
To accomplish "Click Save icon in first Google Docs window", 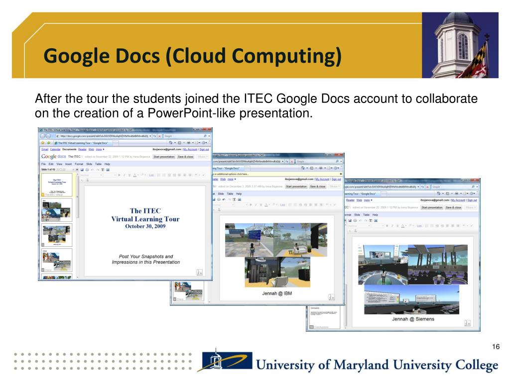I will [x=82, y=170].
